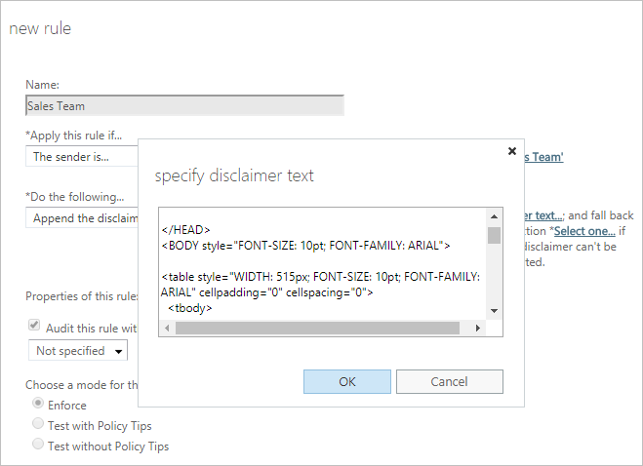Click the disclaimer box scroll-down arrow
The width and height of the screenshot is (643, 466).
tap(494, 311)
